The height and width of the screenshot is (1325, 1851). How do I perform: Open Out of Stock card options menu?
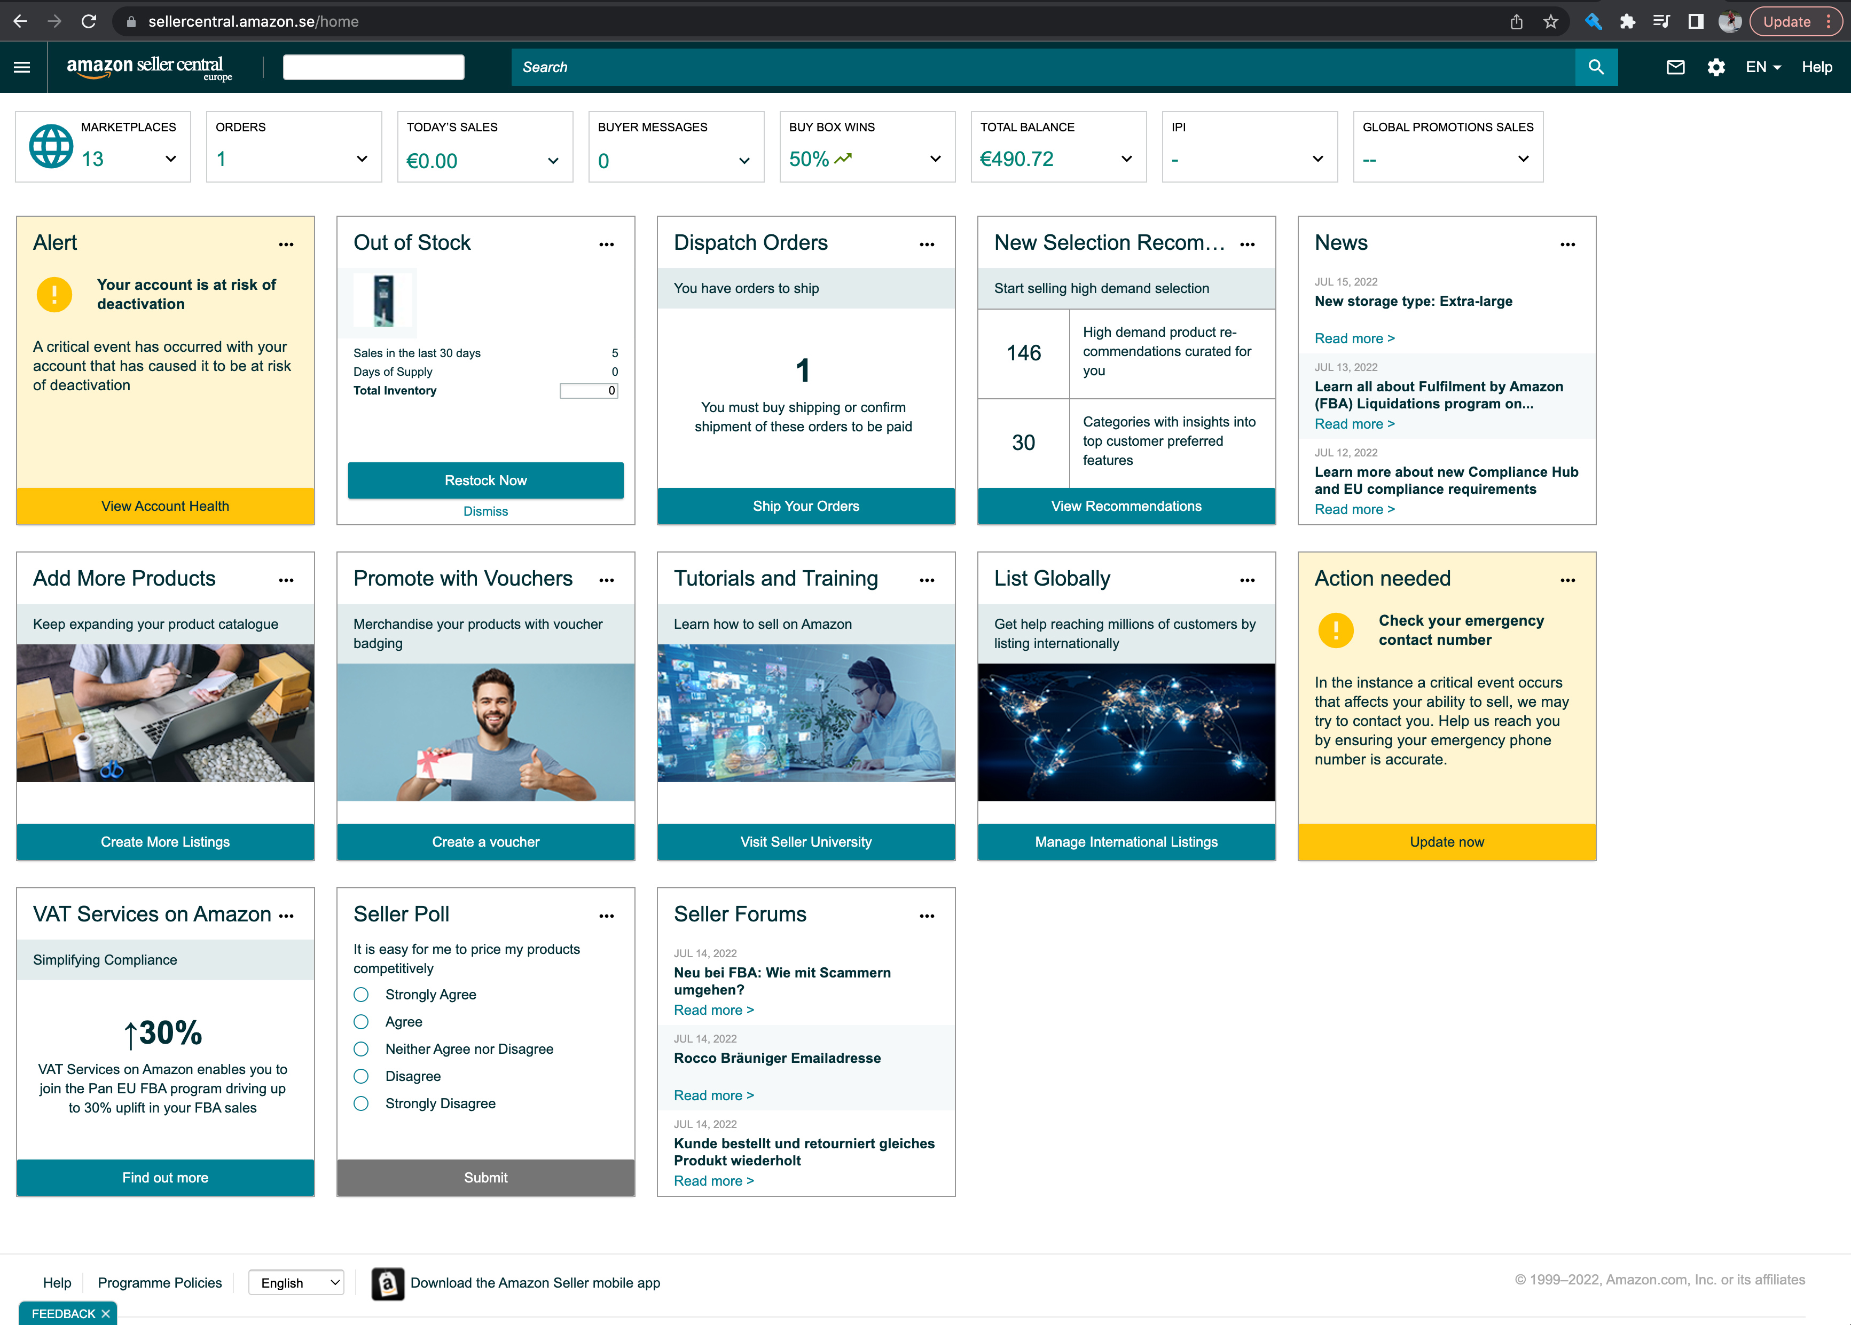tap(606, 244)
